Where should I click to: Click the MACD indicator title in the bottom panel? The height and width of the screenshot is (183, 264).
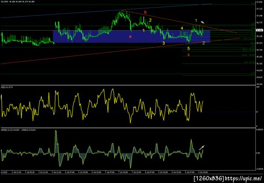(18, 130)
